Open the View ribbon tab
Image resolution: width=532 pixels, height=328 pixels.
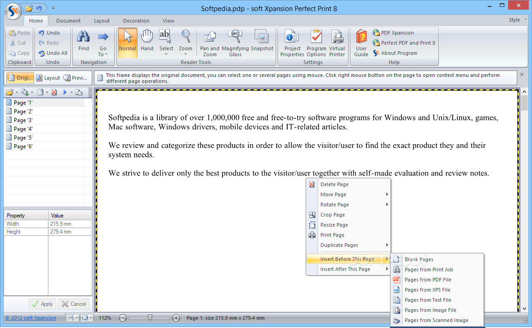point(168,21)
